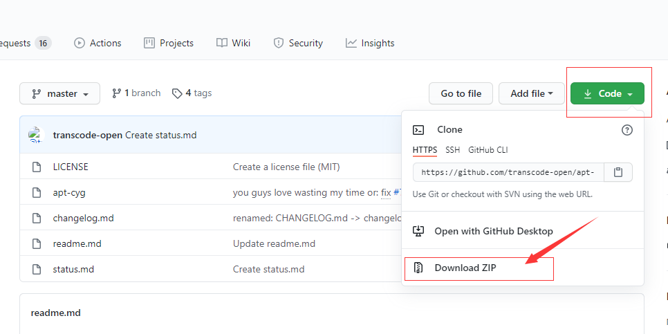Select the SSH clone tab

[452, 150]
